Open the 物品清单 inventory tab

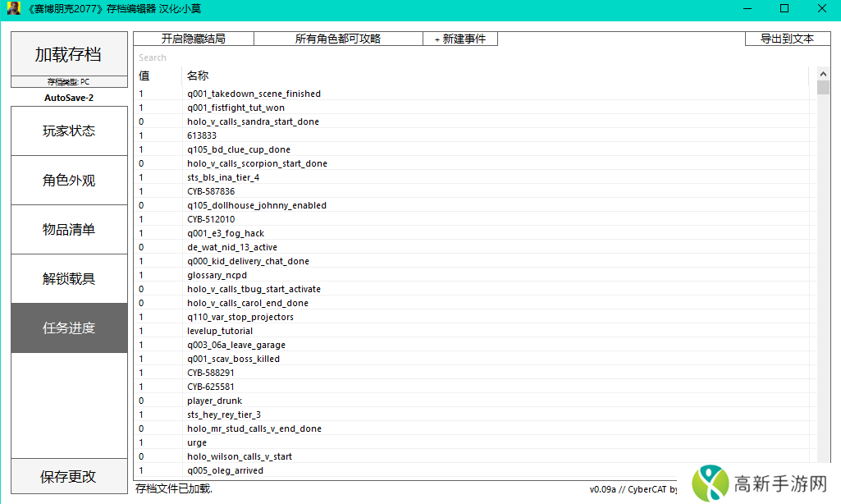(x=69, y=229)
